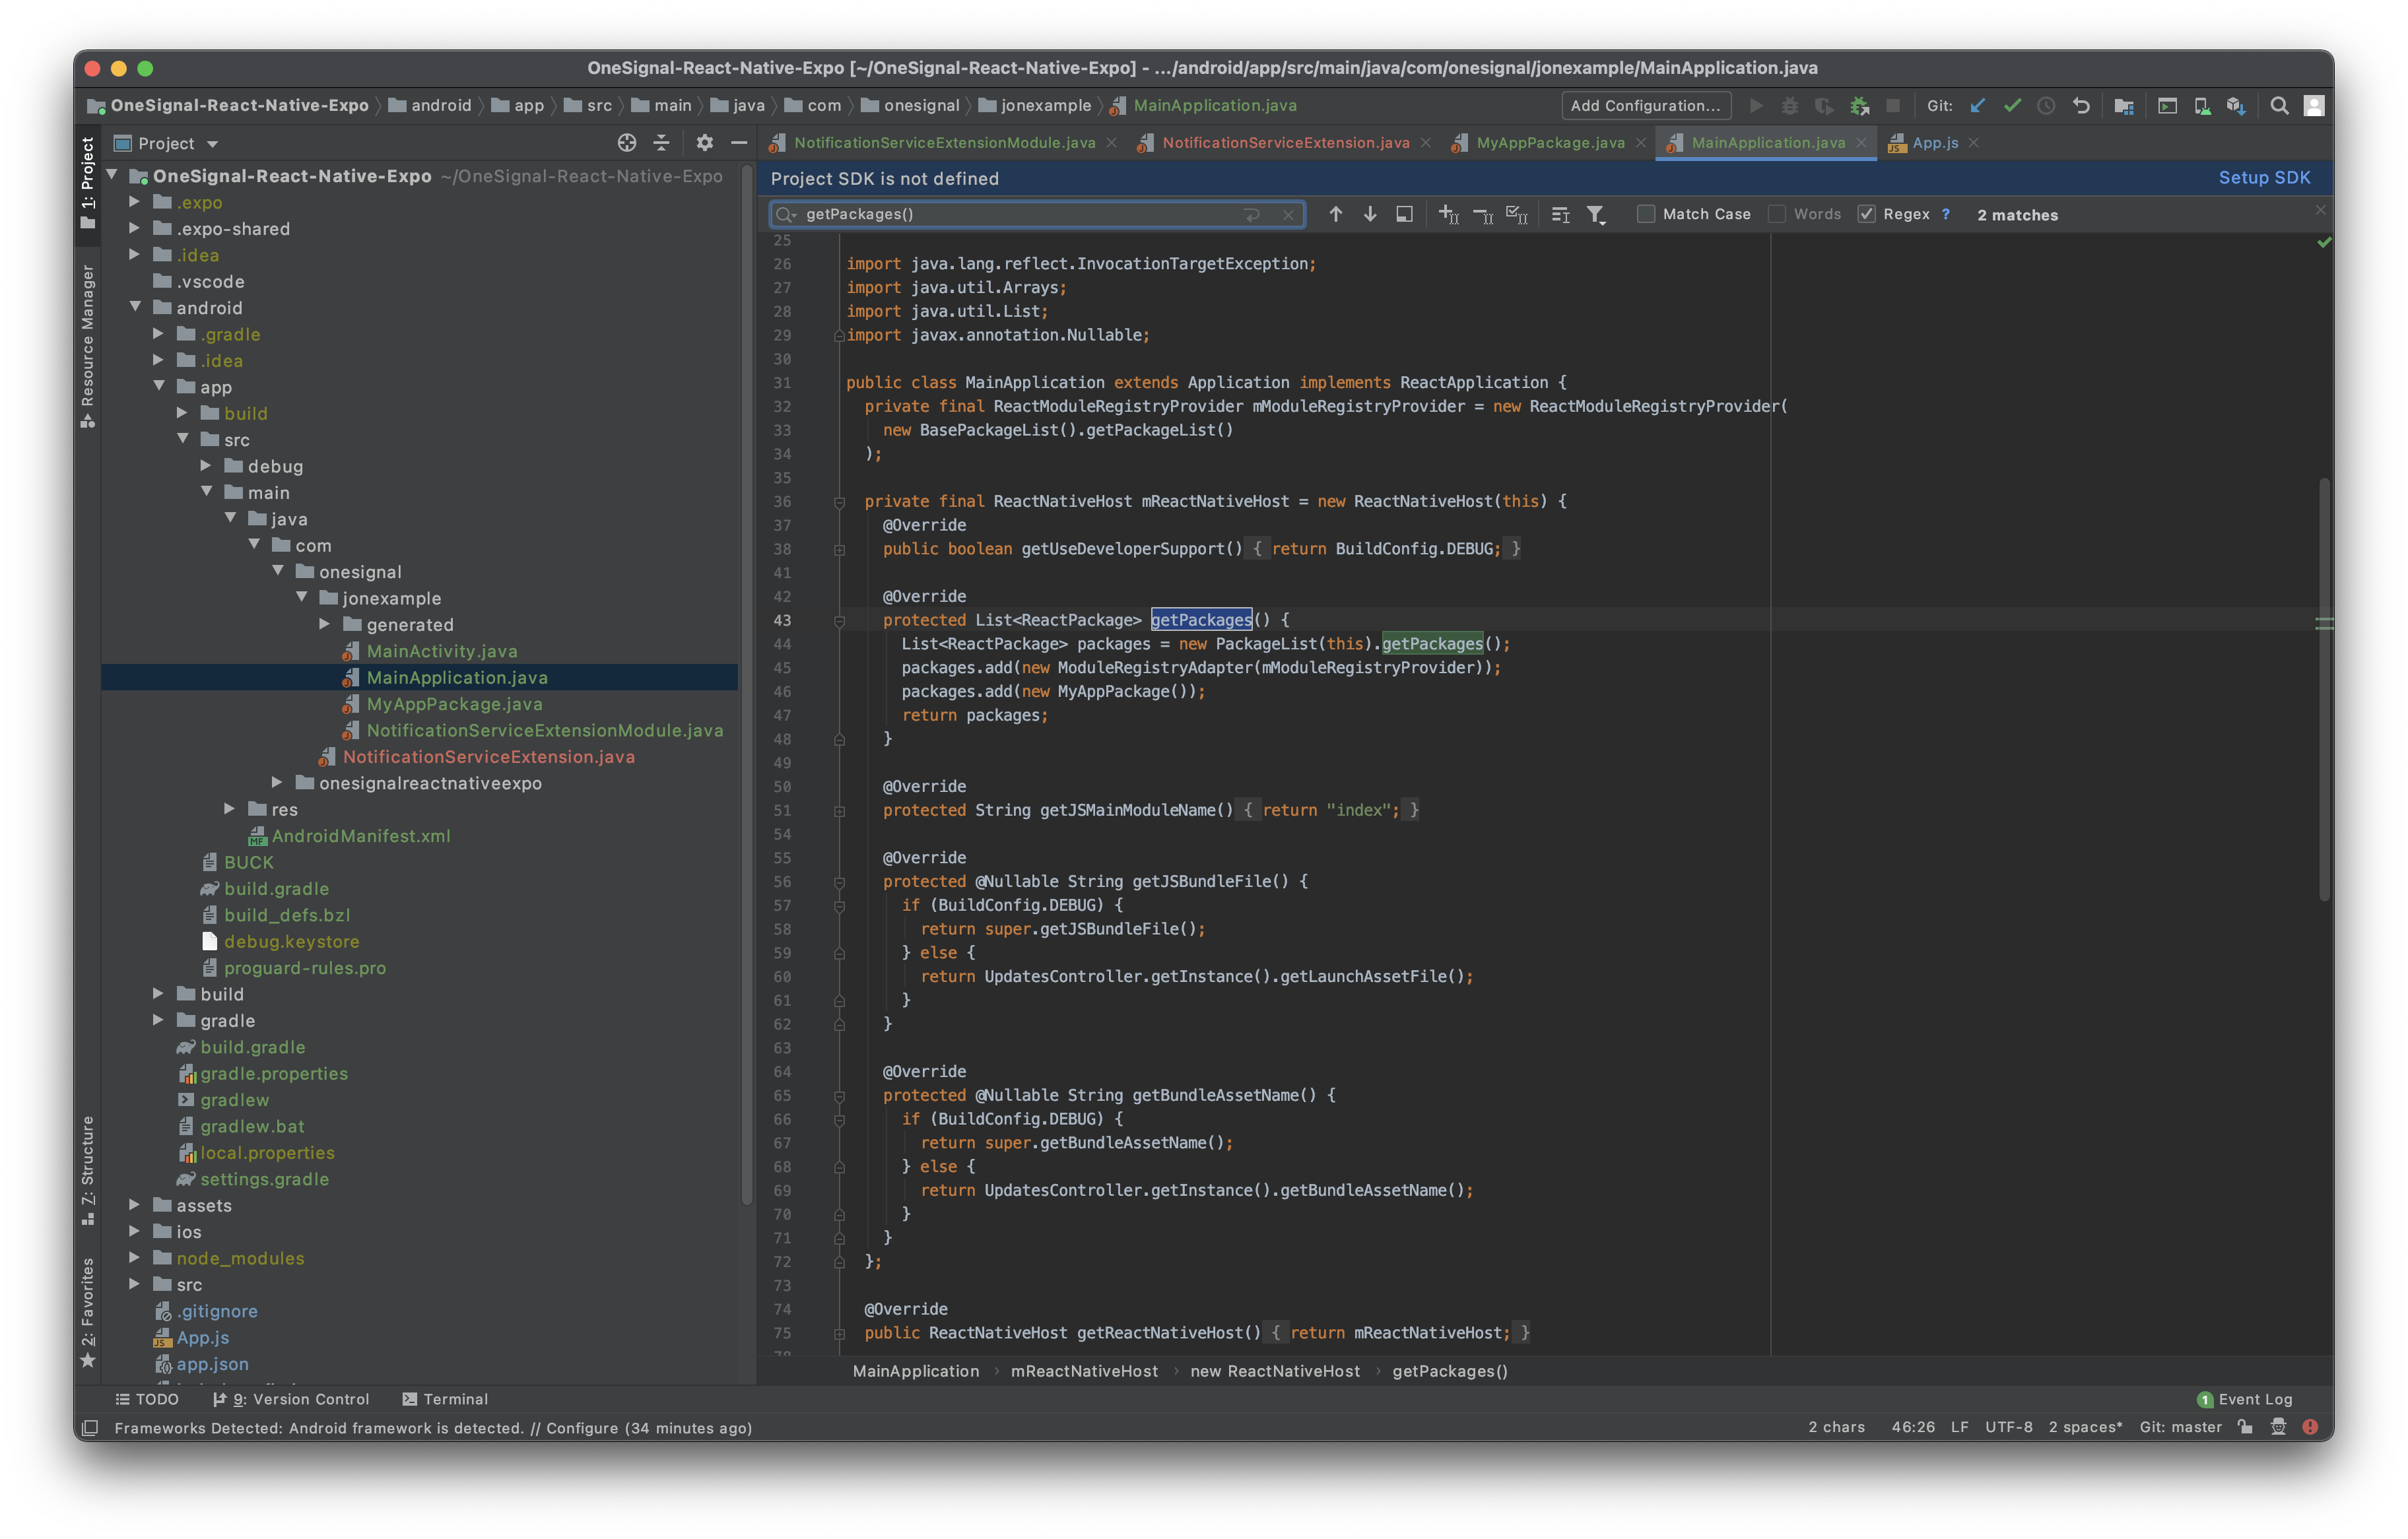Open search history dropdown in find field
Image resolution: width=2408 pixels, height=1539 pixels.
click(786, 214)
